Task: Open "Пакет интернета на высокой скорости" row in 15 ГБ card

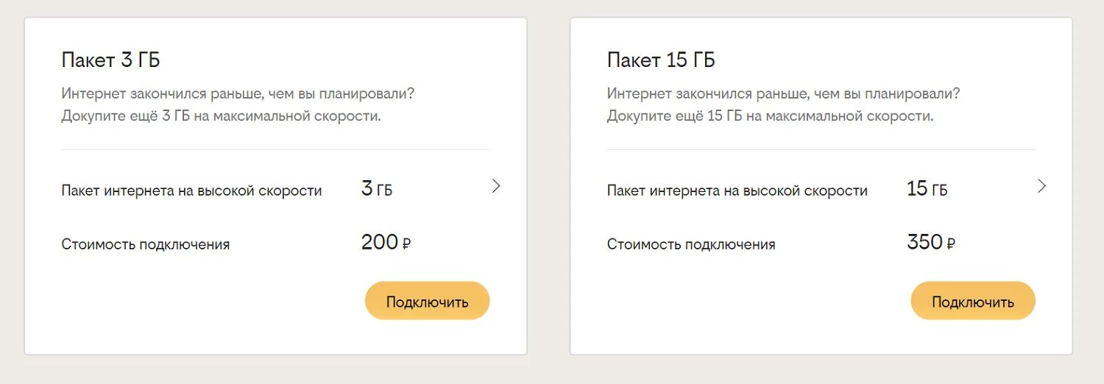Action: click(737, 191)
